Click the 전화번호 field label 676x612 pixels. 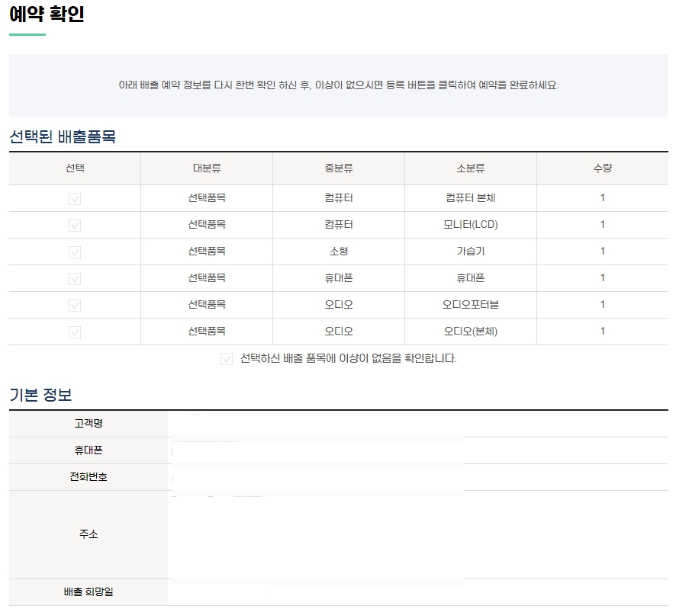point(89,477)
